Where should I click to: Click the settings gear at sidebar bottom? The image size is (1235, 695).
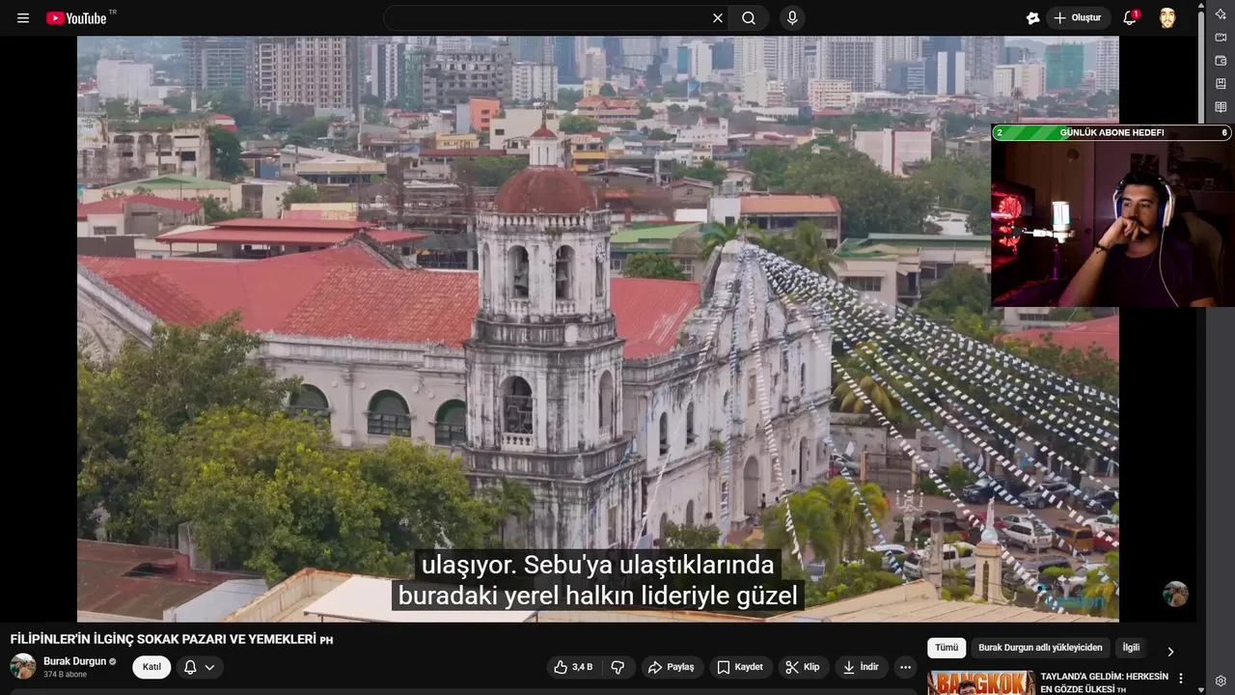(x=1221, y=681)
